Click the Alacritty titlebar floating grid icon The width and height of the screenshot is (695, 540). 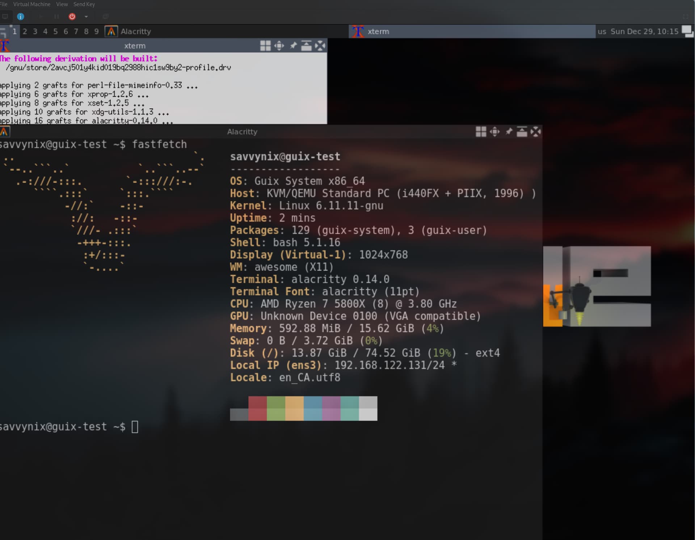pyautogui.click(x=481, y=132)
